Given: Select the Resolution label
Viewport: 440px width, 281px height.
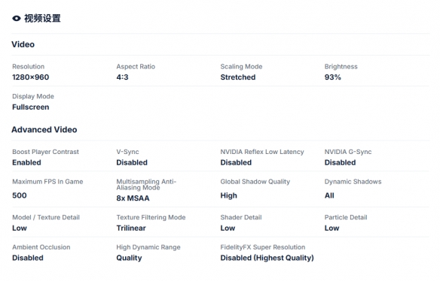Looking at the screenshot, I should [29, 67].
